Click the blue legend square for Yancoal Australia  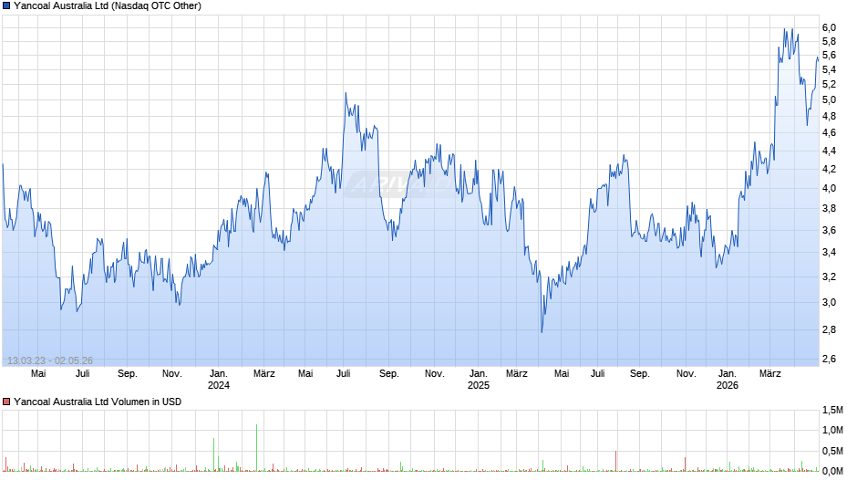click(6, 6)
